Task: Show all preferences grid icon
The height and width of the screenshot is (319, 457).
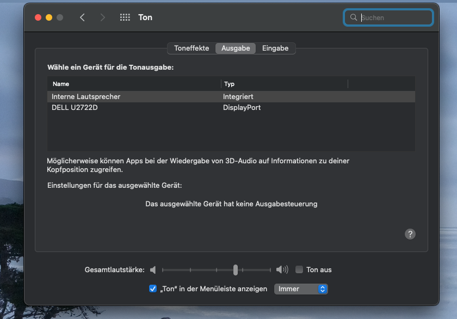Action: 125,17
